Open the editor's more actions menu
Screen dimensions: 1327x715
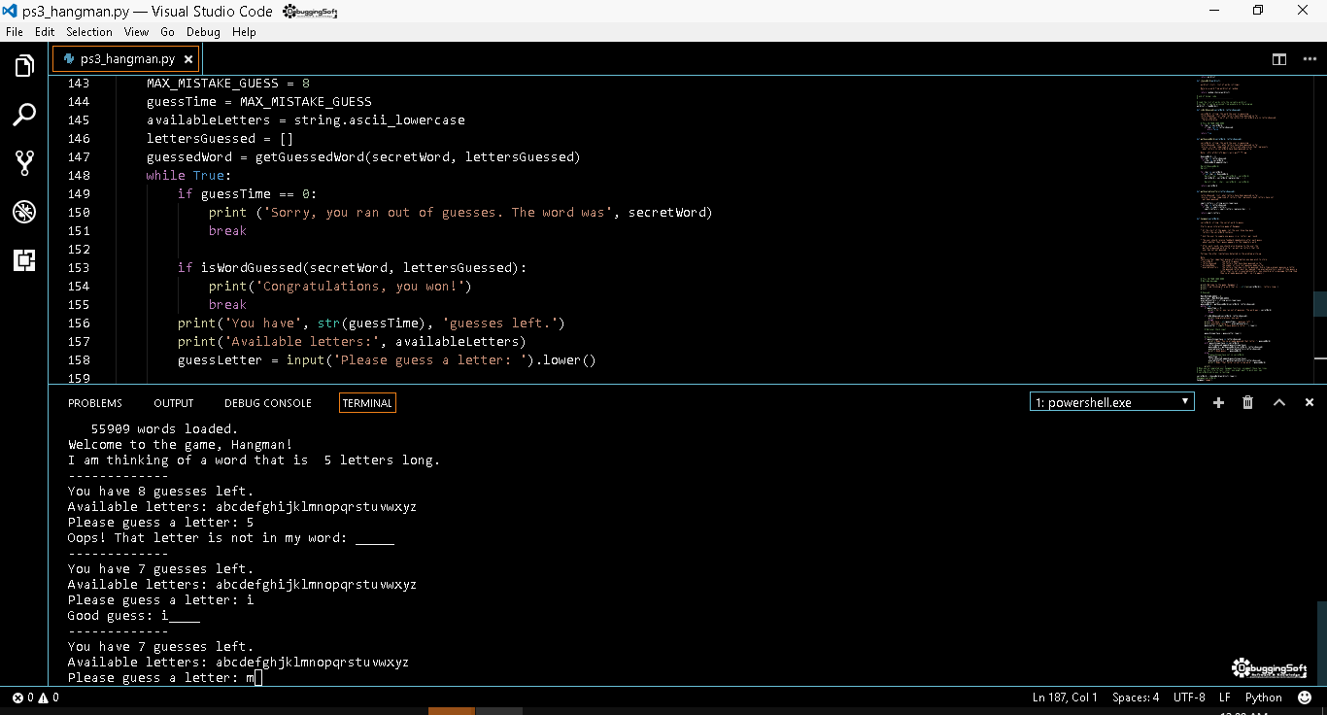[1309, 59]
